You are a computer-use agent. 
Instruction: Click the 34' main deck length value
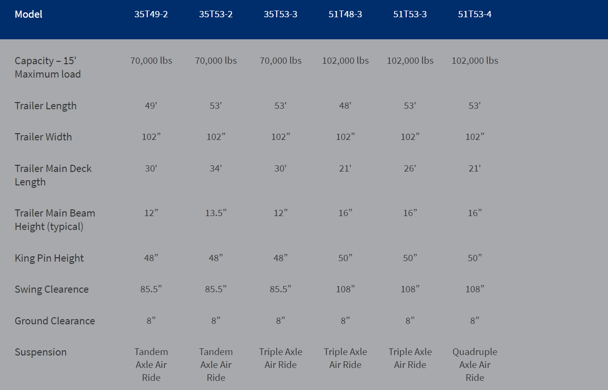[216, 169]
